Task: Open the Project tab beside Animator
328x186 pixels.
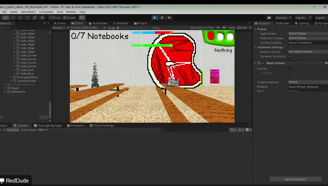Action: [140, 23]
